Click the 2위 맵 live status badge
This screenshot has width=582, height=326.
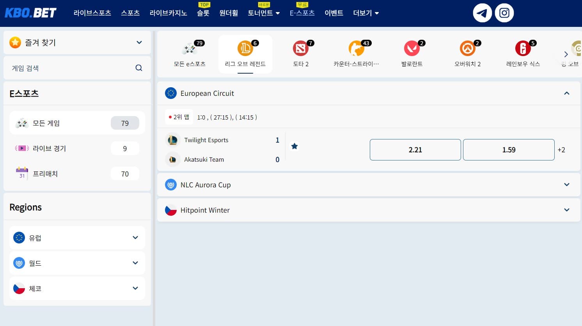point(179,117)
